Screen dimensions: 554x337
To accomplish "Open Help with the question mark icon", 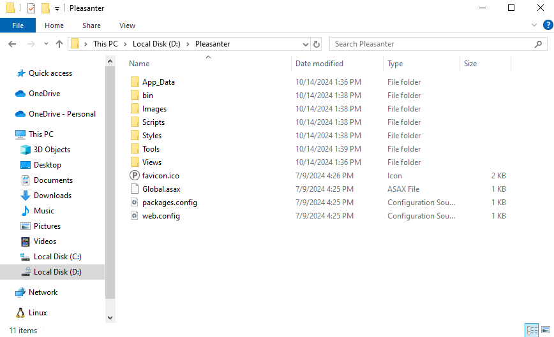I will point(548,25).
